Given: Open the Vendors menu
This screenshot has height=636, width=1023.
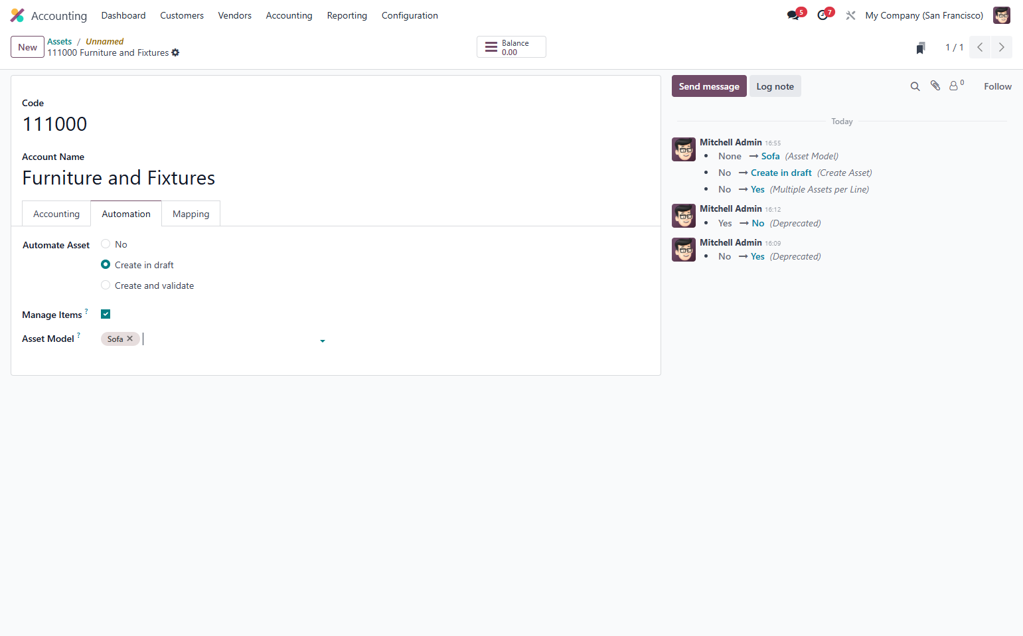Looking at the screenshot, I should (235, 15).
